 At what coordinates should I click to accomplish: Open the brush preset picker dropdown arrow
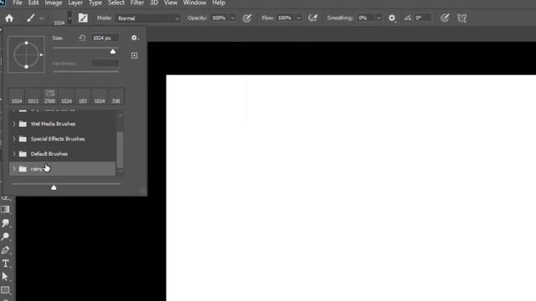coord(70,18)
